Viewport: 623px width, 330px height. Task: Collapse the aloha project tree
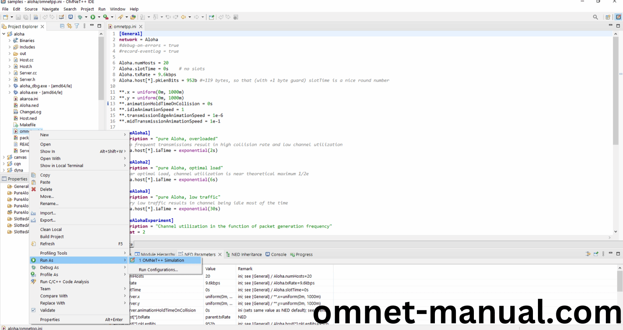coord(3,34)
